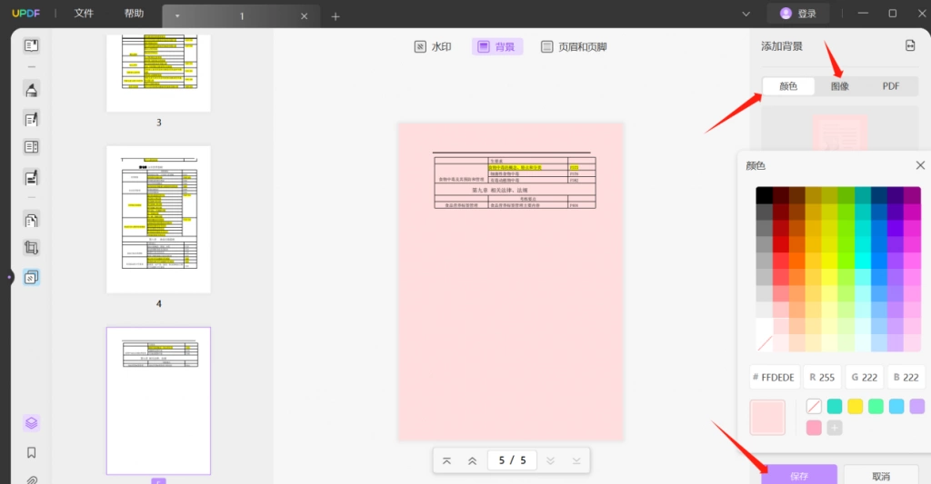Switch to the 背景 background tool
931x484 pixels.
(497, 47)
